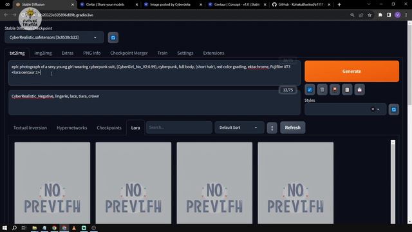Viewport: 412px width, 232px height.
Task: Click the Lora search field
Action: click(x=179, y=128)
